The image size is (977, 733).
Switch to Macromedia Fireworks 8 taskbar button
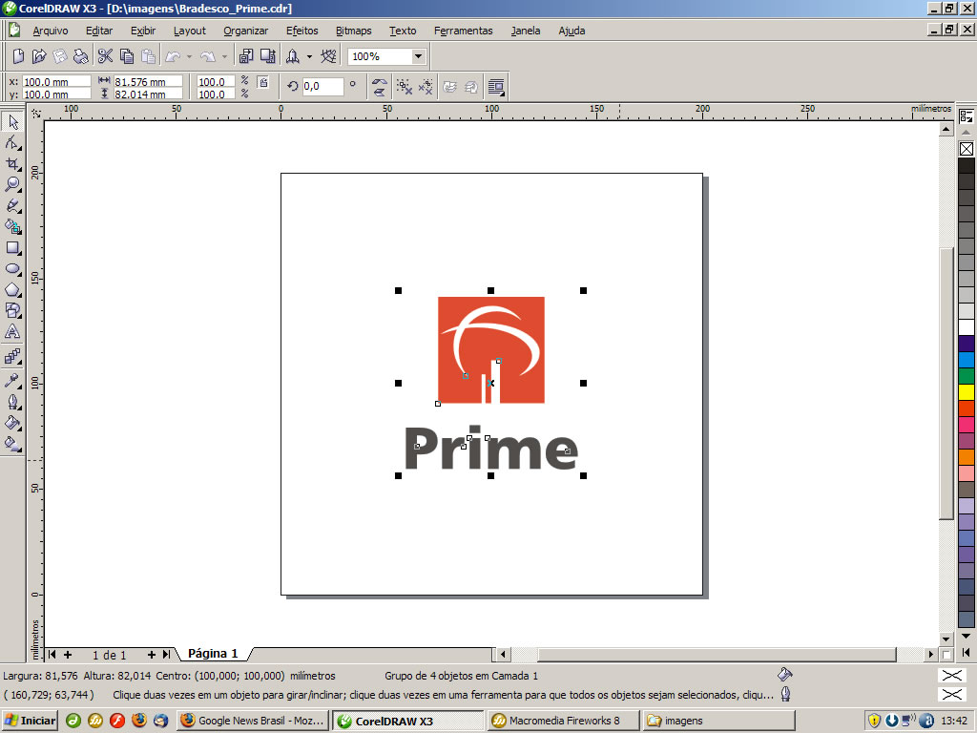click(563, 721)
